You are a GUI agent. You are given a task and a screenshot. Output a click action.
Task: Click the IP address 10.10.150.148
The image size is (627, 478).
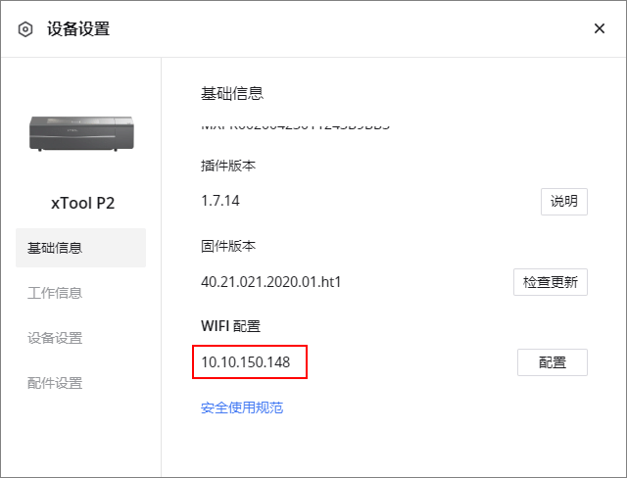tap(246, 362)
